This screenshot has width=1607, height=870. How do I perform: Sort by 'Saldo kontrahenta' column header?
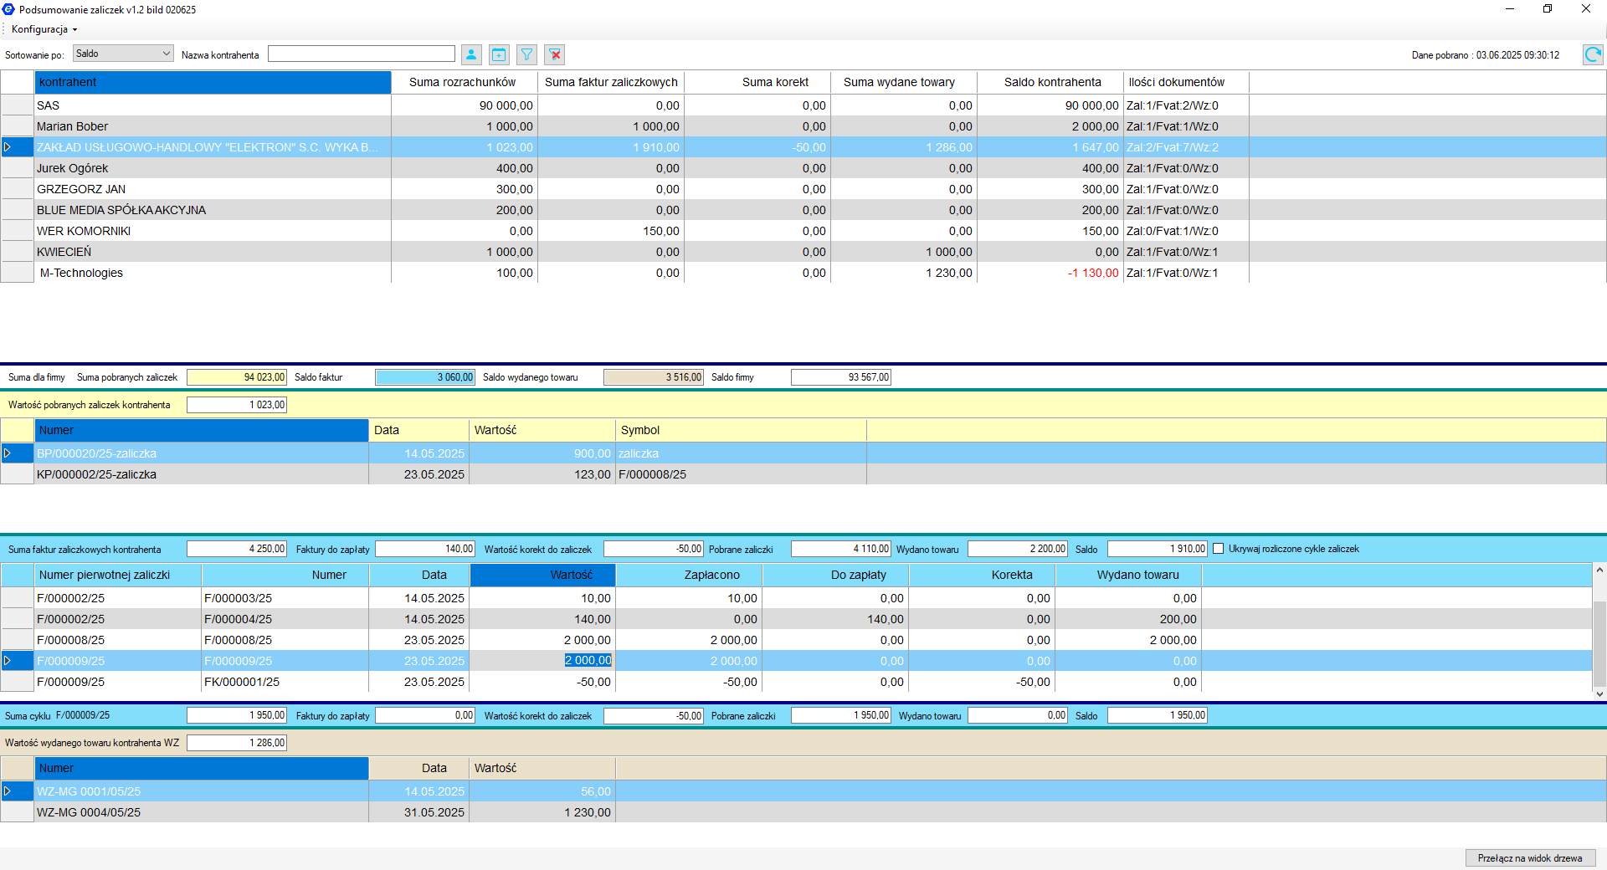pos(1051,82)
